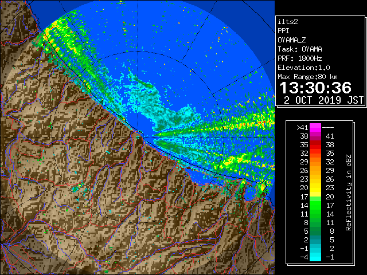Viewport: 367px width, 275px height.
Task: Click the 13:30:36 timestamp
Action: click(315, 88)
